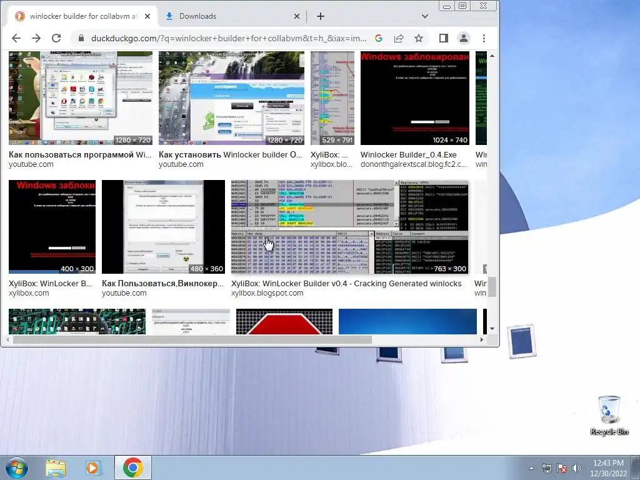Expand the tab search chevron

click(x=425, y=16)
